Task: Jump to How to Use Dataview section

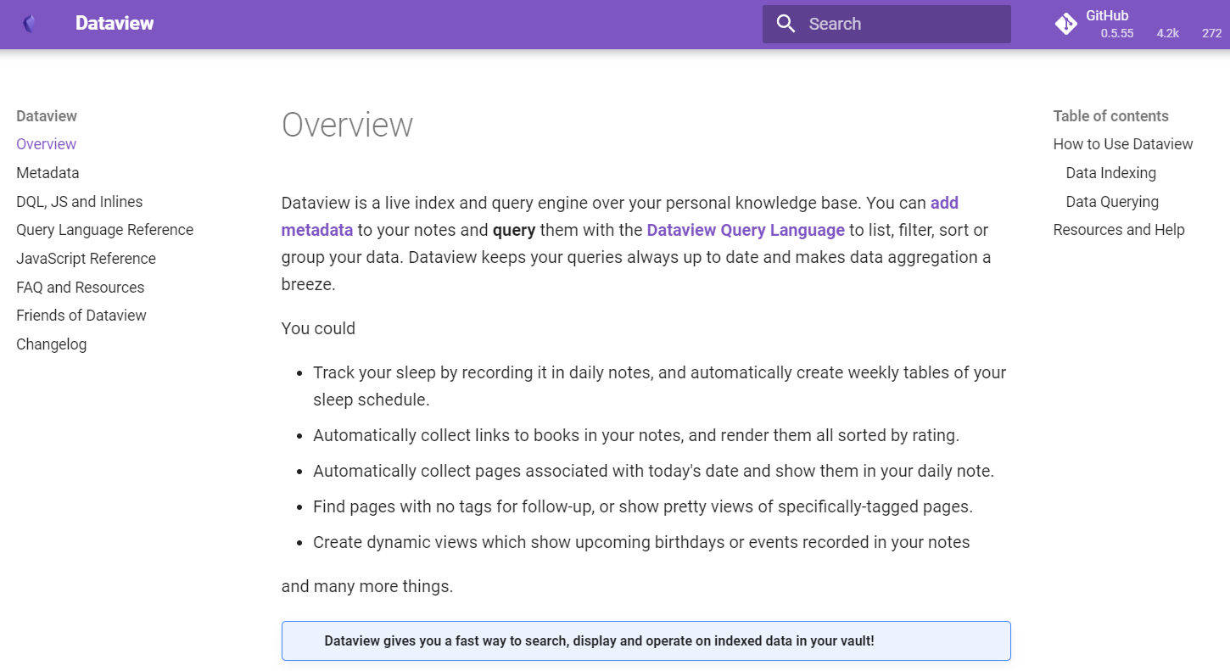Action: pos(1123,143)
